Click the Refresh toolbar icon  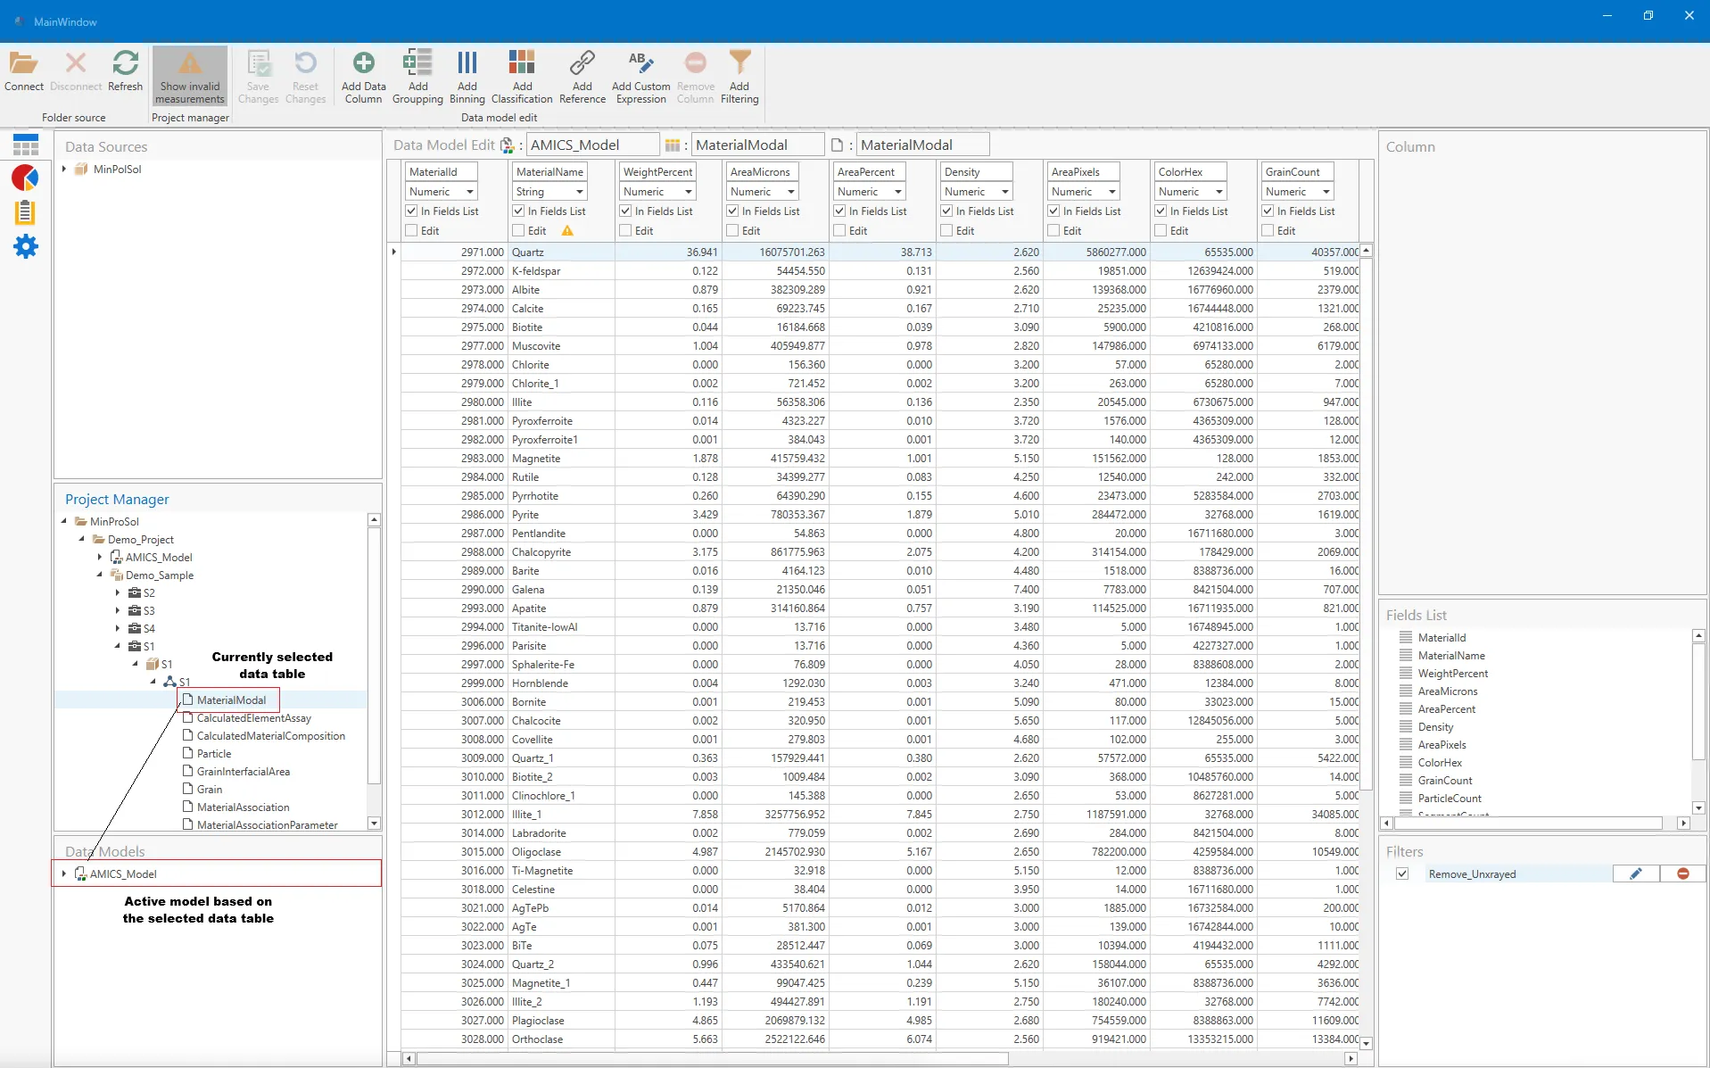pyautogui.click(x=125, y=63)
